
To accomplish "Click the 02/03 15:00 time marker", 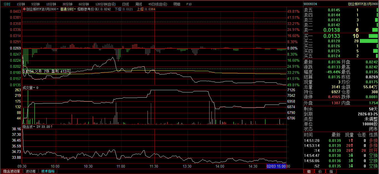I will coord(276,166).
